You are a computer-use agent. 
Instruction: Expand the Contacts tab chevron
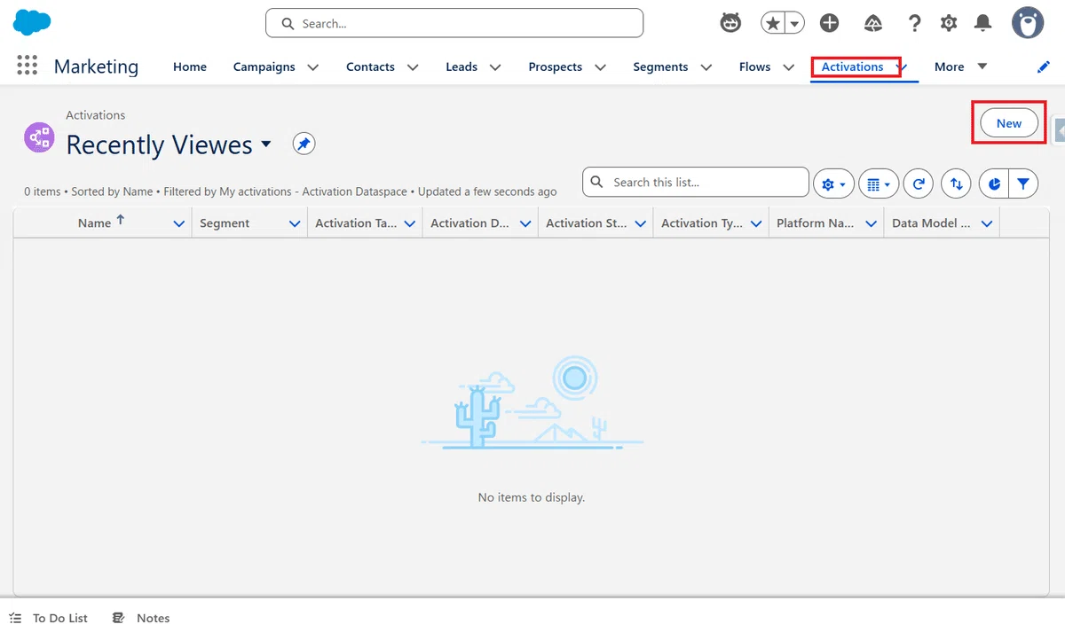[x=412, y=67]
